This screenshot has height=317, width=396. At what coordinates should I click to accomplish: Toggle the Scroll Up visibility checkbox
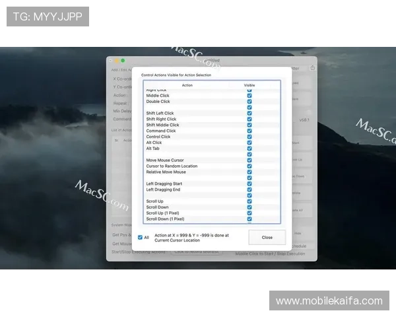tap(249, 201)
